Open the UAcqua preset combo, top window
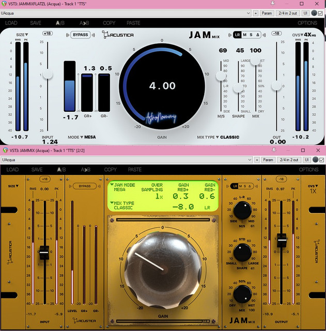This screenshot has height=331, width=326. pos(125,13)
